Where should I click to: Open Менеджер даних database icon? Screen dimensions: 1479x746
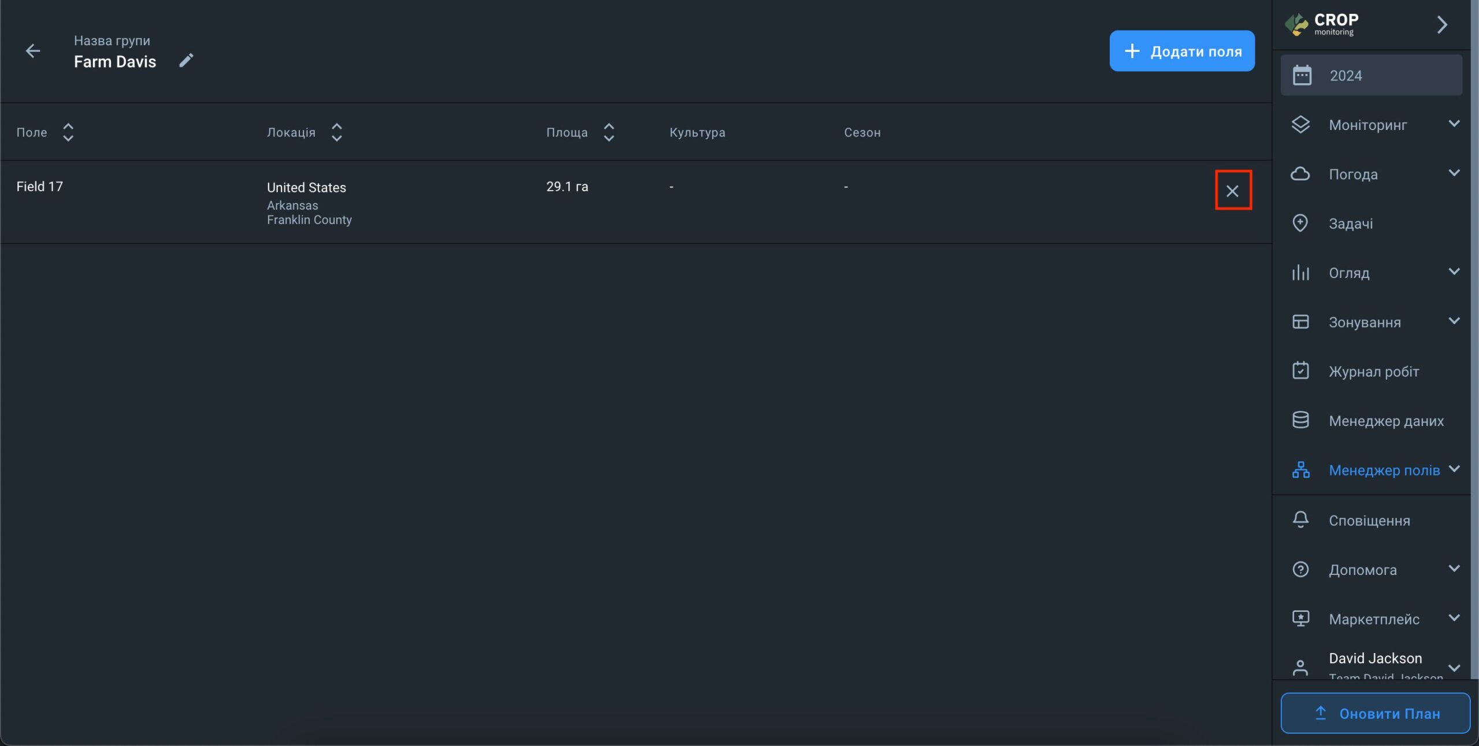(1300, 420)
